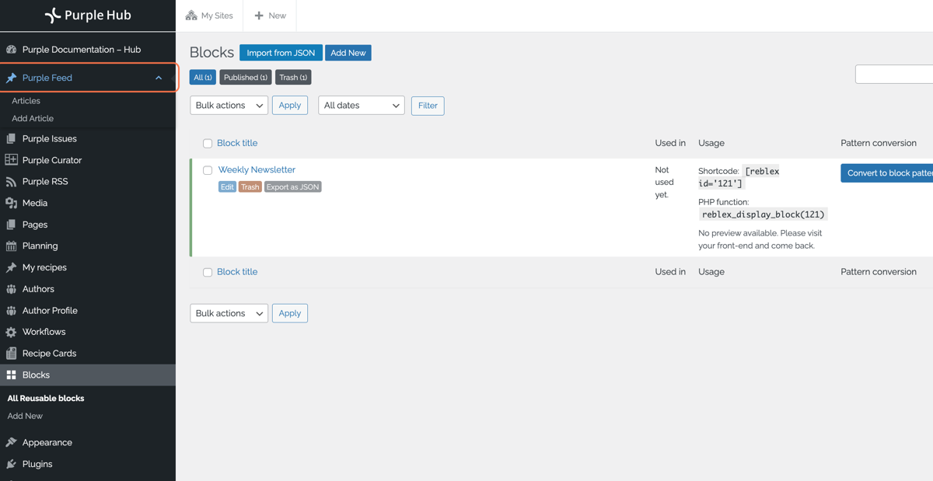Focus the search blocks input field
Screen dimensions: 933x481
click(x=894, y=74)
